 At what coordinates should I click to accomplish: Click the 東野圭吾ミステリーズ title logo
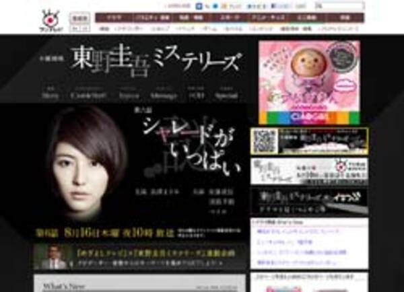157,61
